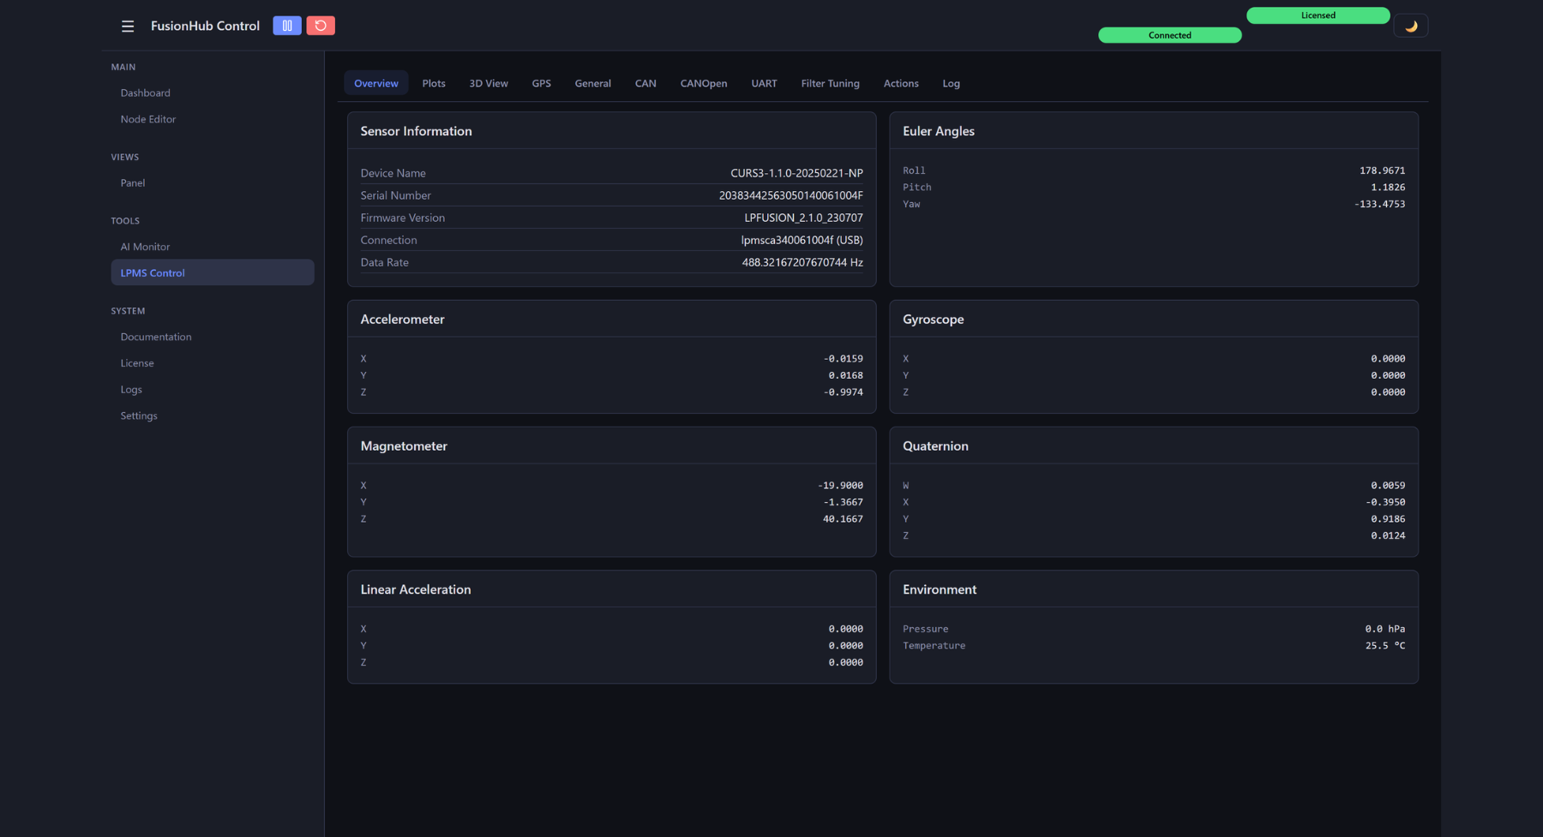Click the Connected status badge

point(1170,35)
